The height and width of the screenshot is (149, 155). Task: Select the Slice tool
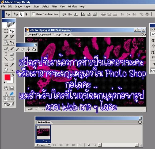coord(6,37)
